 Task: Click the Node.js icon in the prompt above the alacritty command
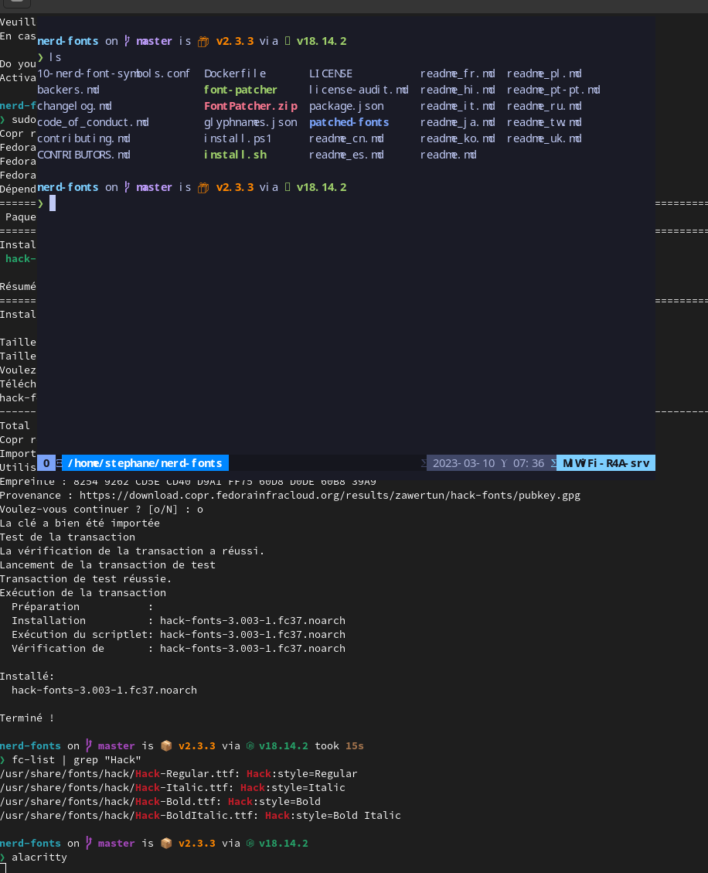pyautogui.click(x=250, y=844)
